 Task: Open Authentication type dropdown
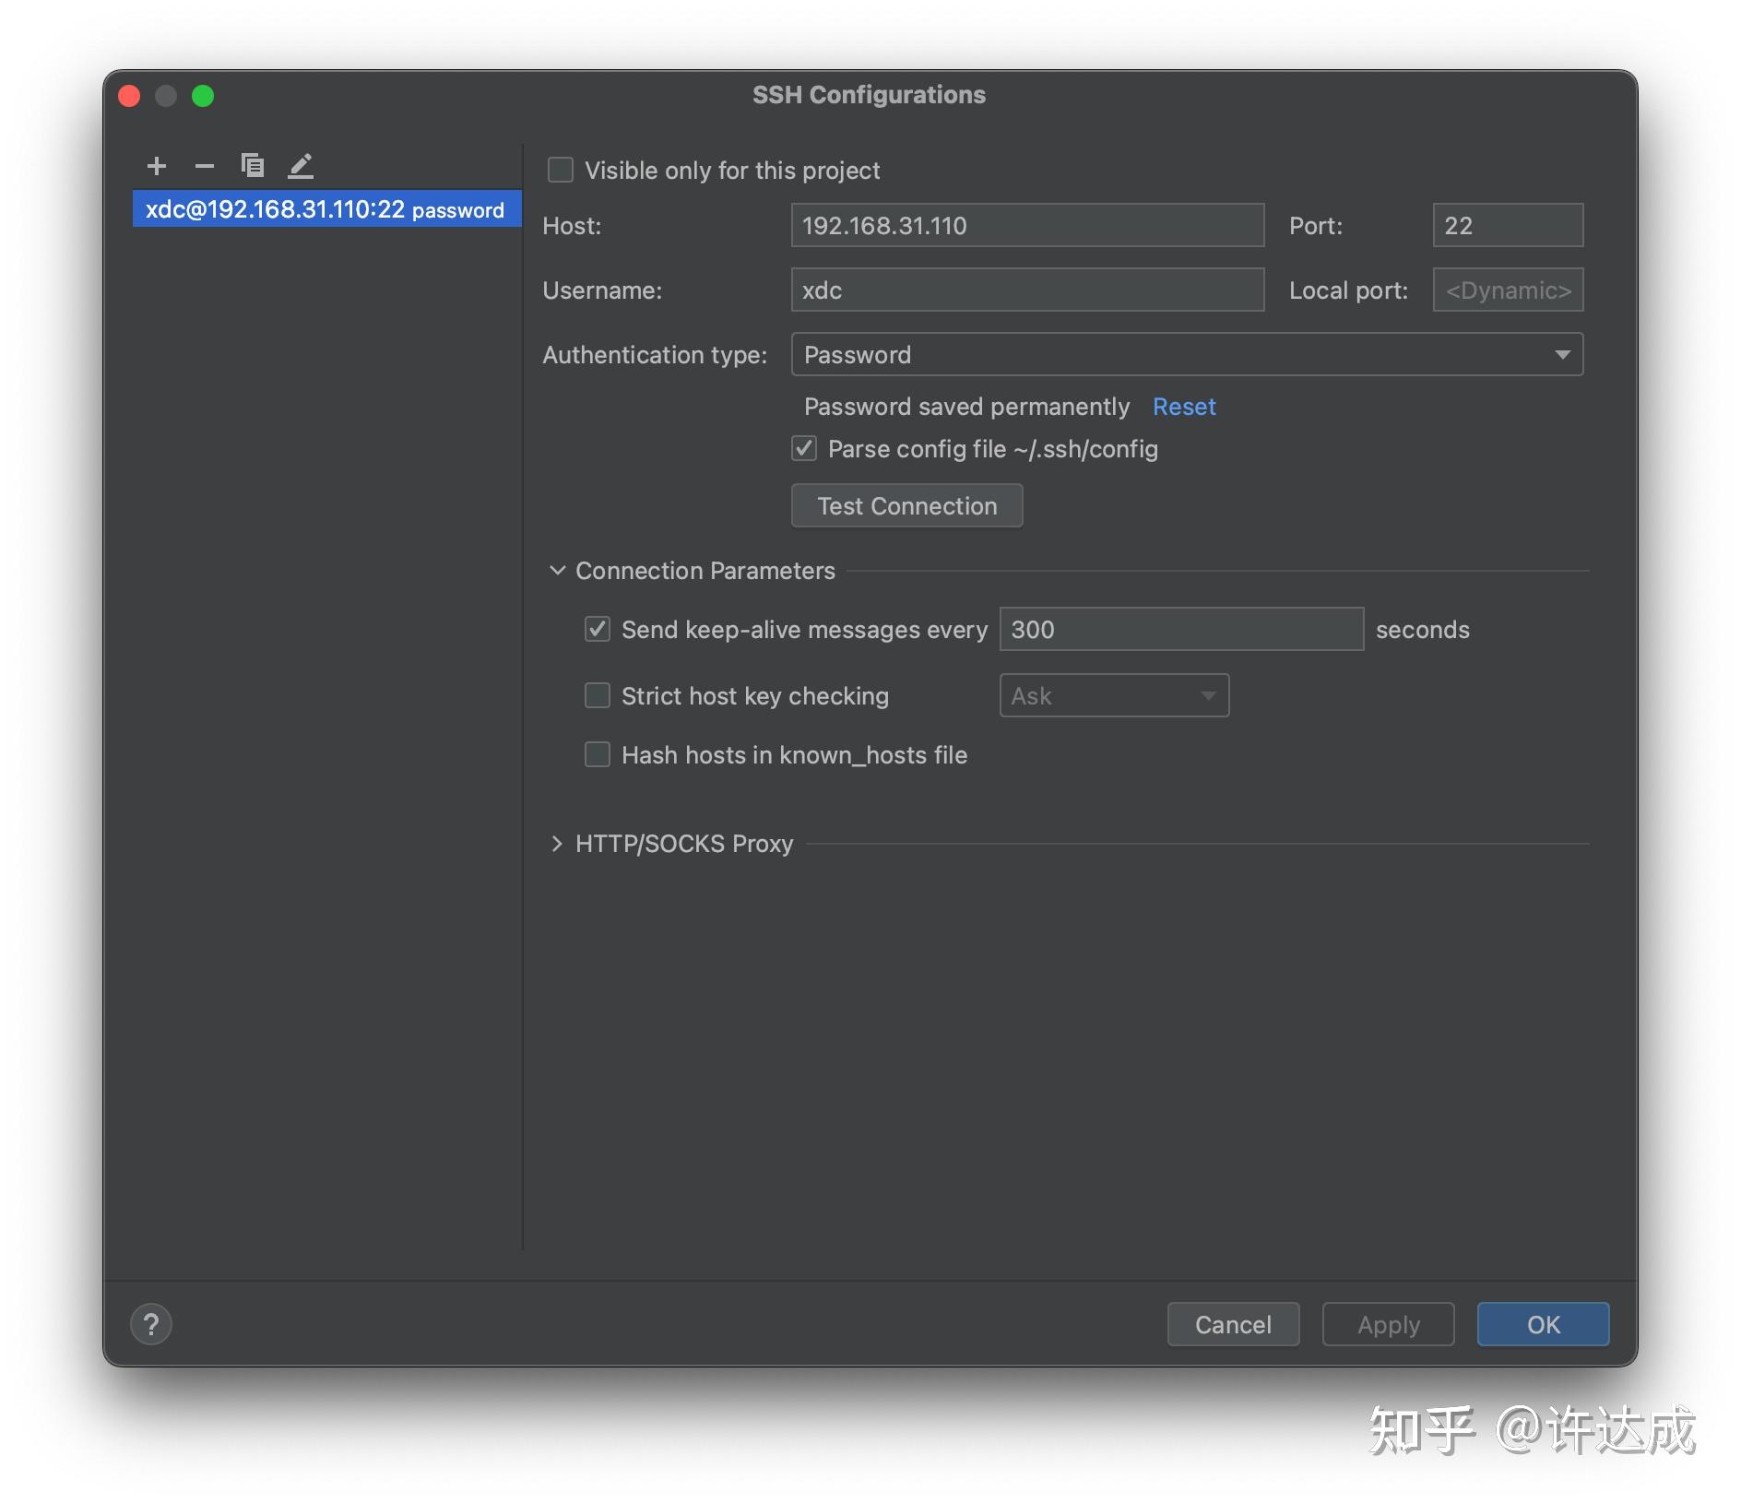tap(1187, 354)
